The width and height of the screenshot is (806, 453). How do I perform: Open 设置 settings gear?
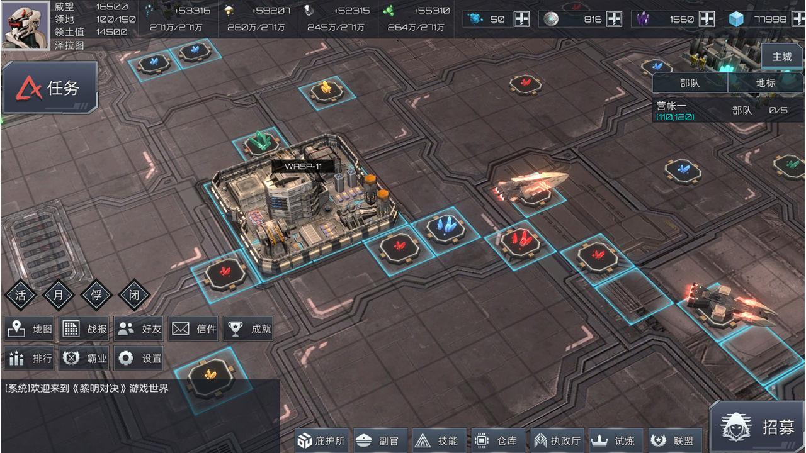(x=140, y=359)
